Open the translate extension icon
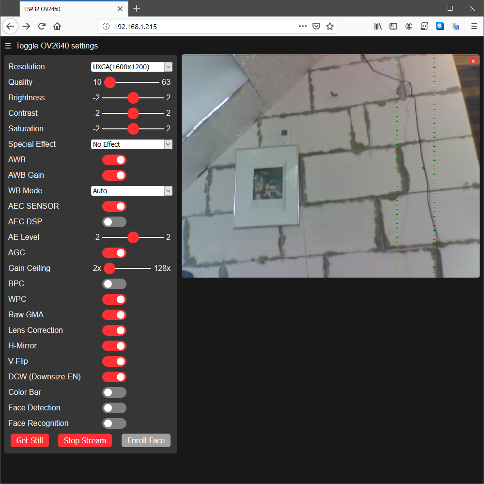The image size is (484, 484). click(x=455, y=27)
